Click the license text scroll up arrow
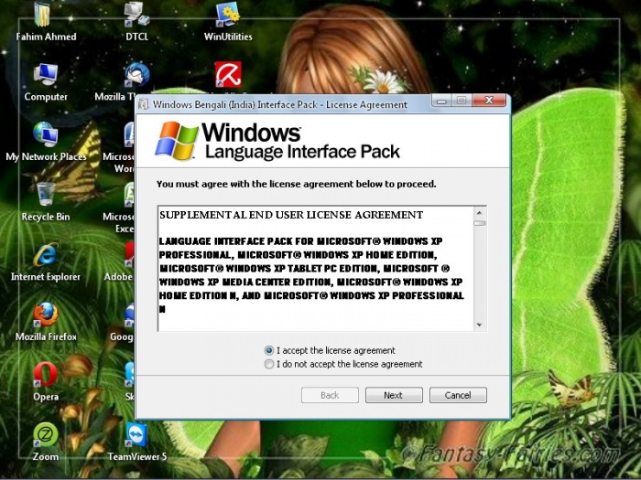The image size is (641, 480). click(480, 213)
